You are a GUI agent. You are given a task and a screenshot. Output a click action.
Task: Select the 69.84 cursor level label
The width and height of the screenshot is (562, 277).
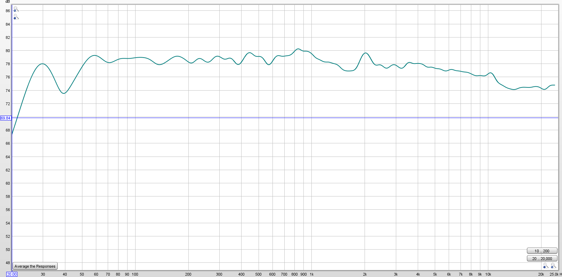pos(6,118)
